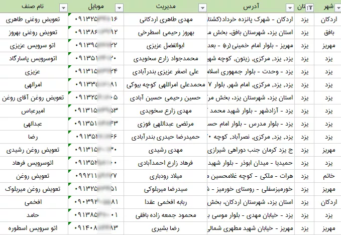Screen dimensions: 341x235
Task: Select the نام صنف cell containing only عزیزی
Action: point(34,72)
